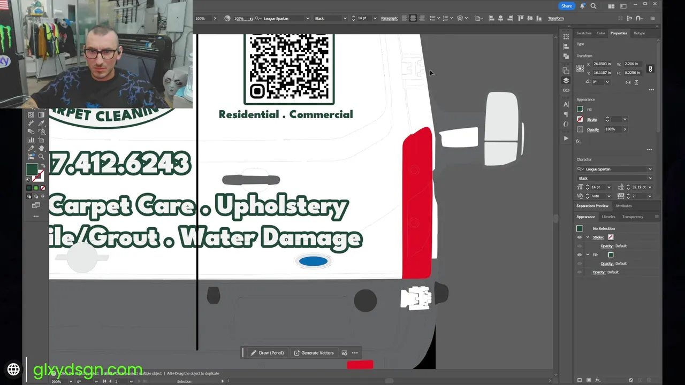Click the Paragraph link in control bar
Viewport: 685px width, 385px height.
point(389,18)
